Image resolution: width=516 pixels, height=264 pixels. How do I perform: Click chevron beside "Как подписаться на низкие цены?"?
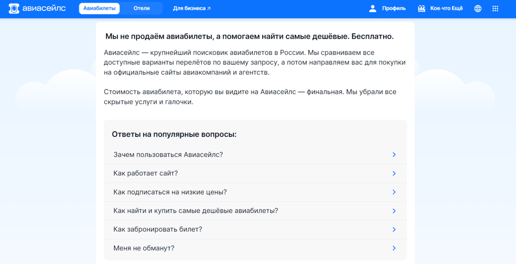pyautogui.click(x=394, y=192)
